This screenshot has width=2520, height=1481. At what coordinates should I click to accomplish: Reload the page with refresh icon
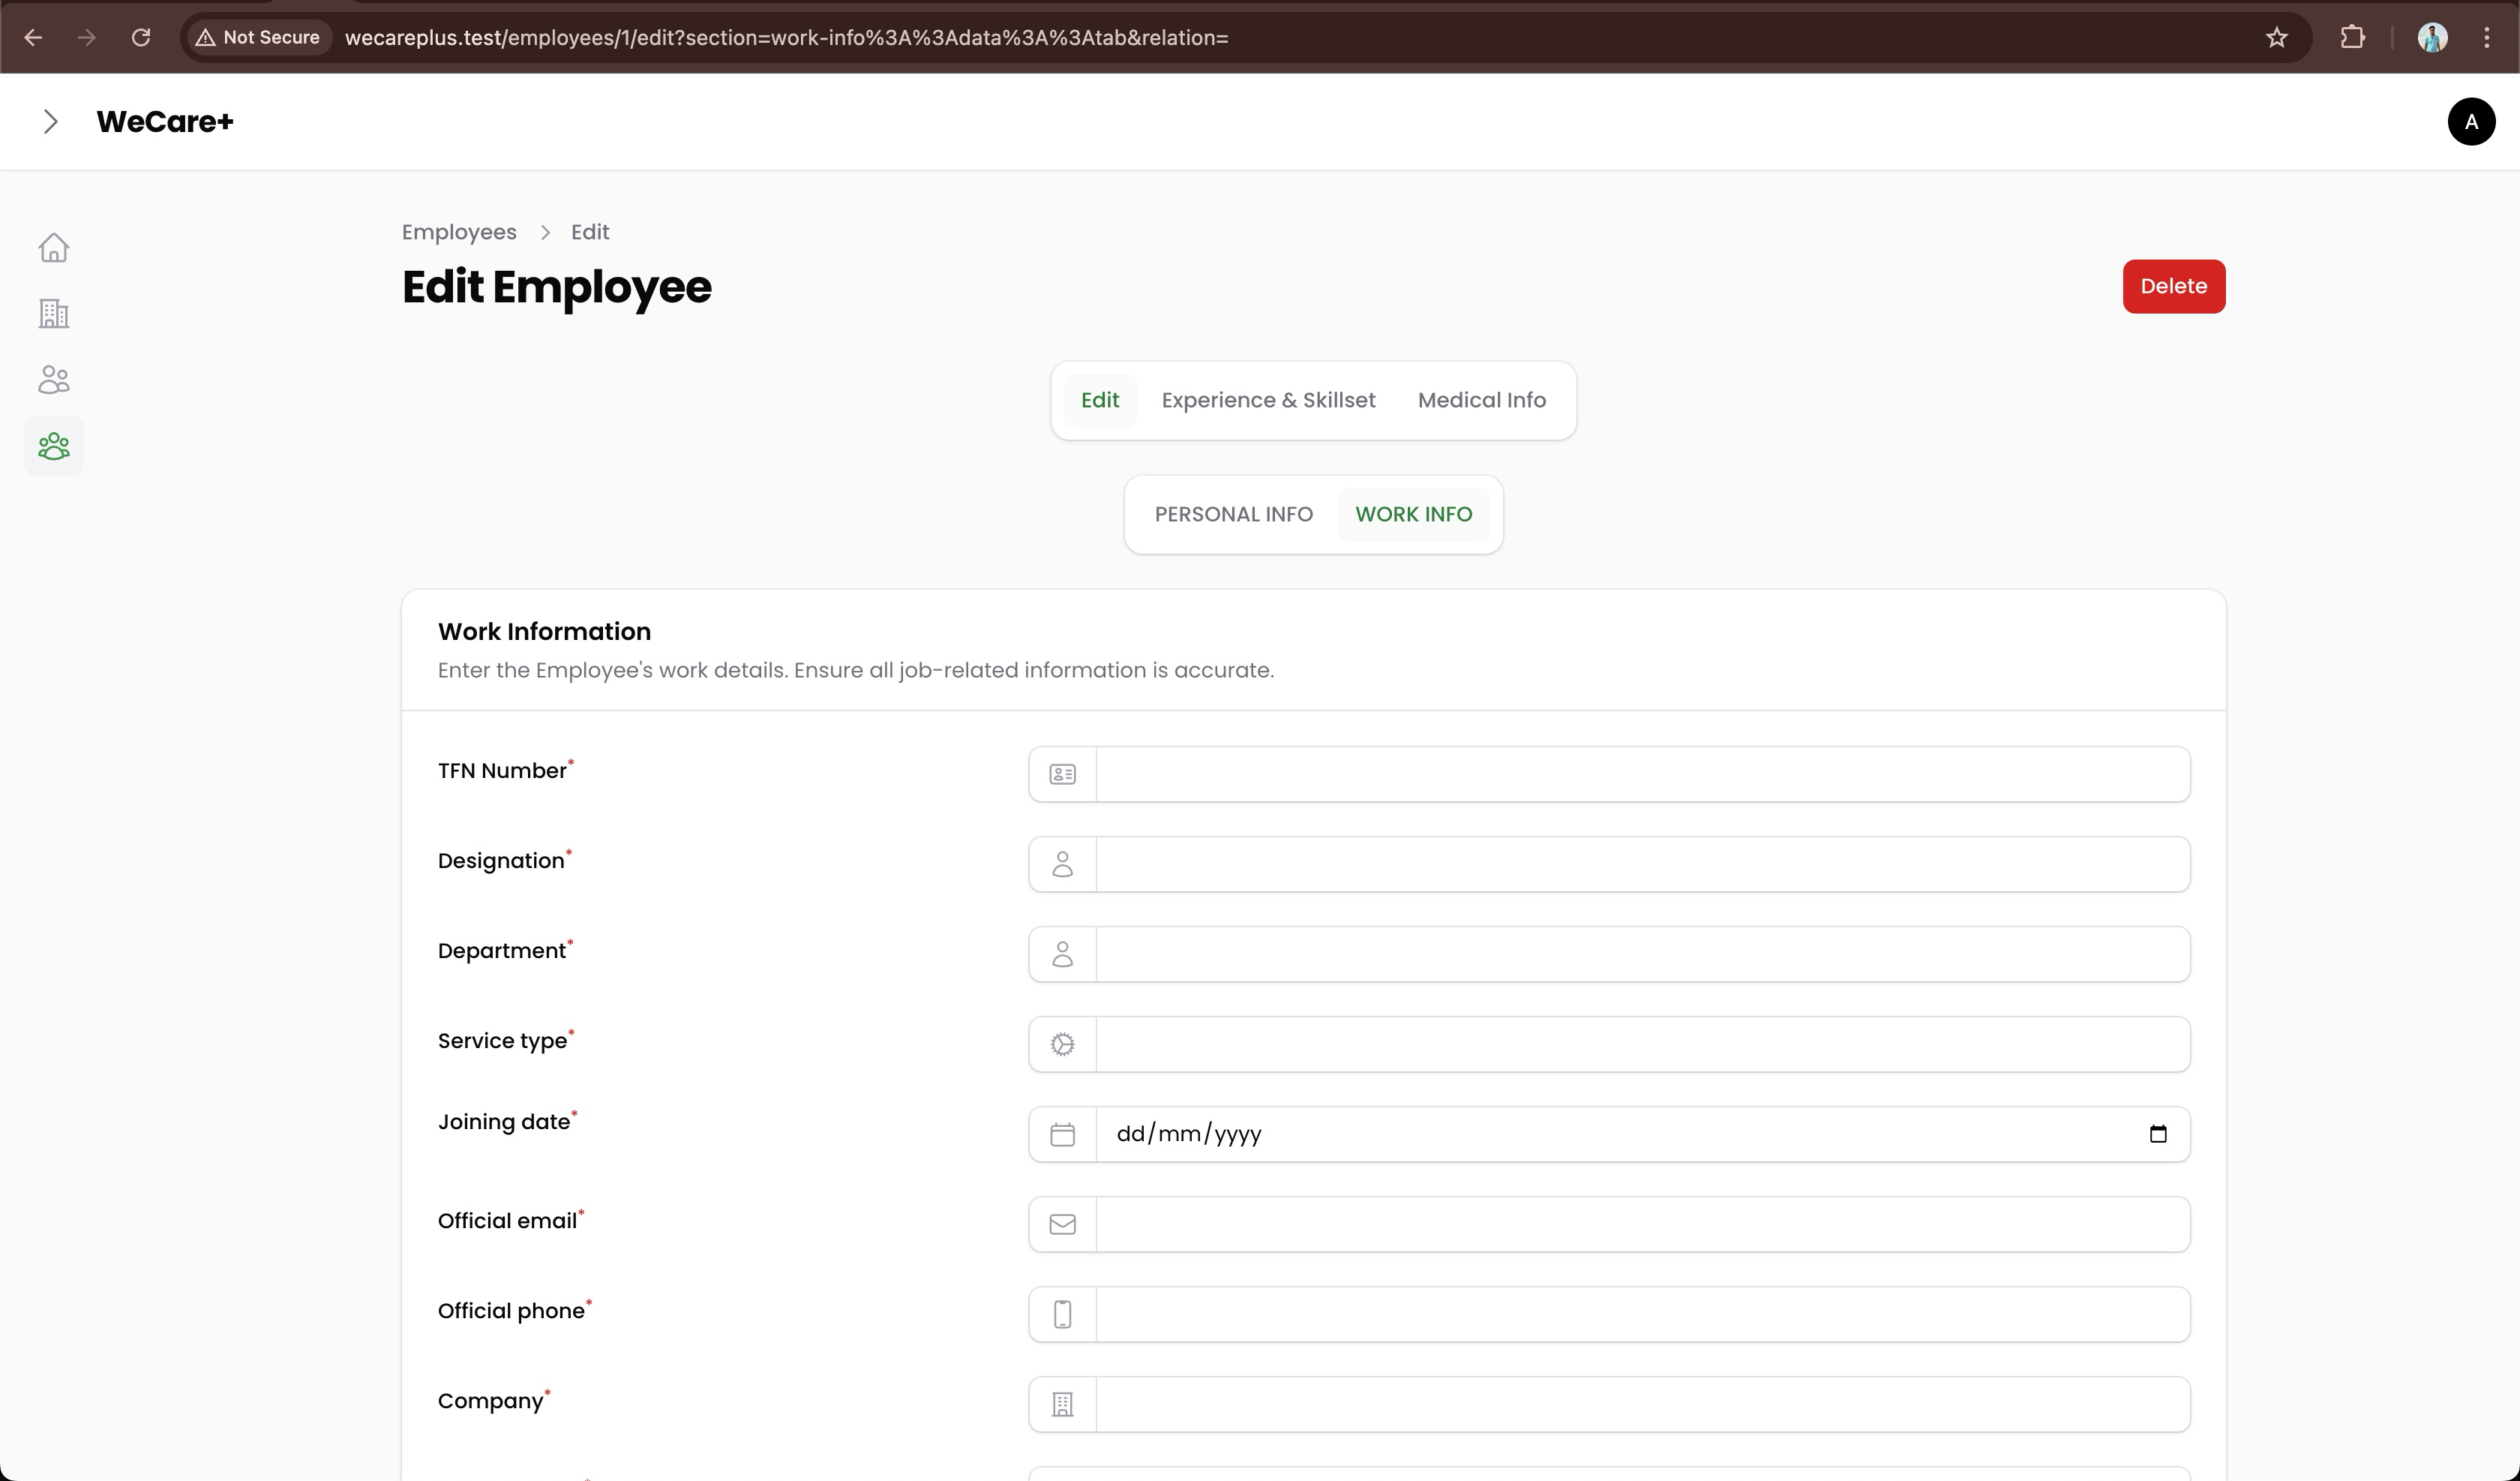pyautogui.click(x=141, y=38)
